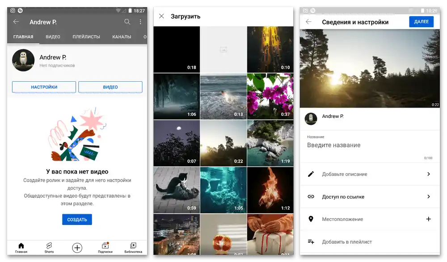
Task: Select the blank placeholder thumbnail
Action: coord(223,49)
